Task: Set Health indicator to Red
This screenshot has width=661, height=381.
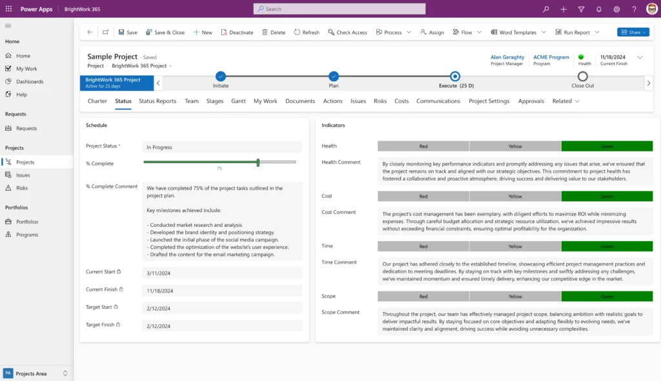Action: click(423, 146)
